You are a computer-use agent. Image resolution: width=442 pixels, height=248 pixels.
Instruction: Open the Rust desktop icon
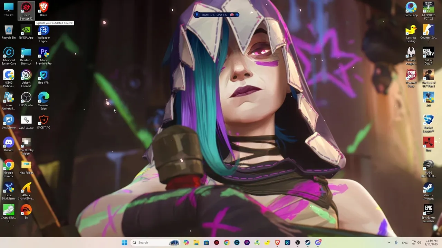[x=429, y=145]
